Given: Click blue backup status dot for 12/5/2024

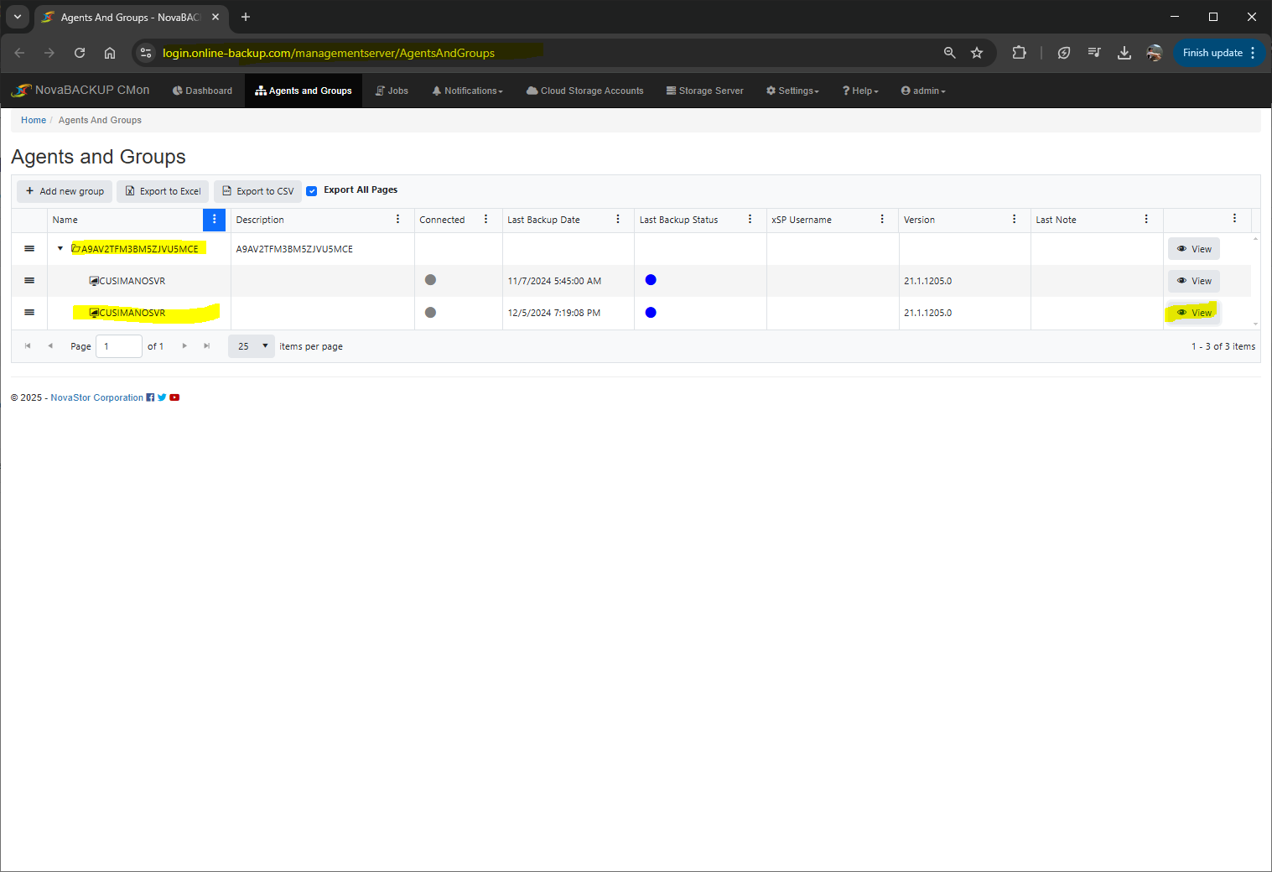Looking at the screenshot, I should 651,312.
